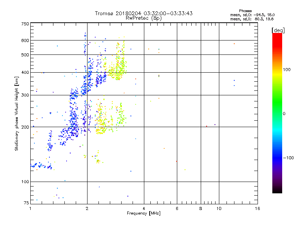Click the y-axis tick label '500'
303x227 pixels.
(25, 55)
